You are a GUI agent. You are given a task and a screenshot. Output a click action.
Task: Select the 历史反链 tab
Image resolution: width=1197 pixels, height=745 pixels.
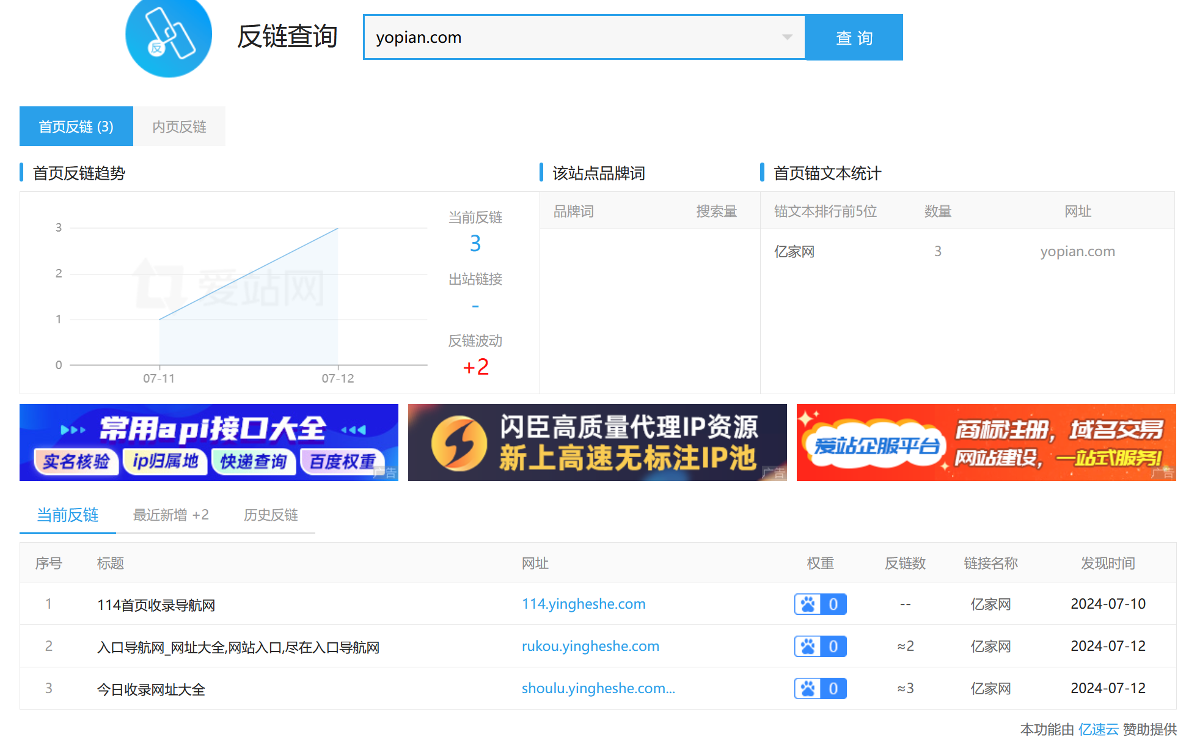point(271,515)
